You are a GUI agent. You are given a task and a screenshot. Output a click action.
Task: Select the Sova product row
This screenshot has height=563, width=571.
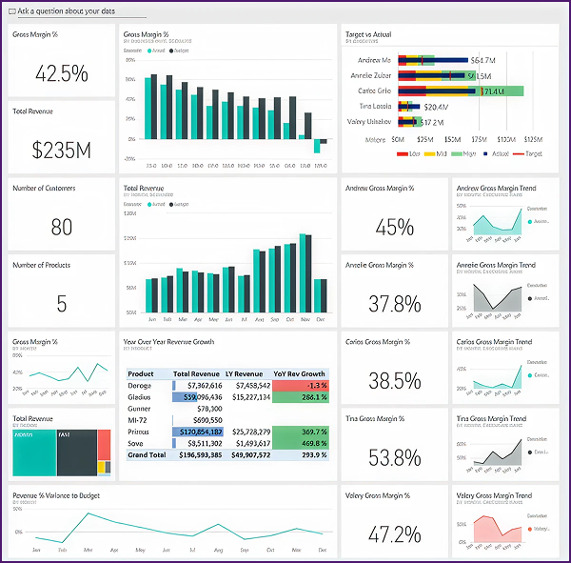227,443
